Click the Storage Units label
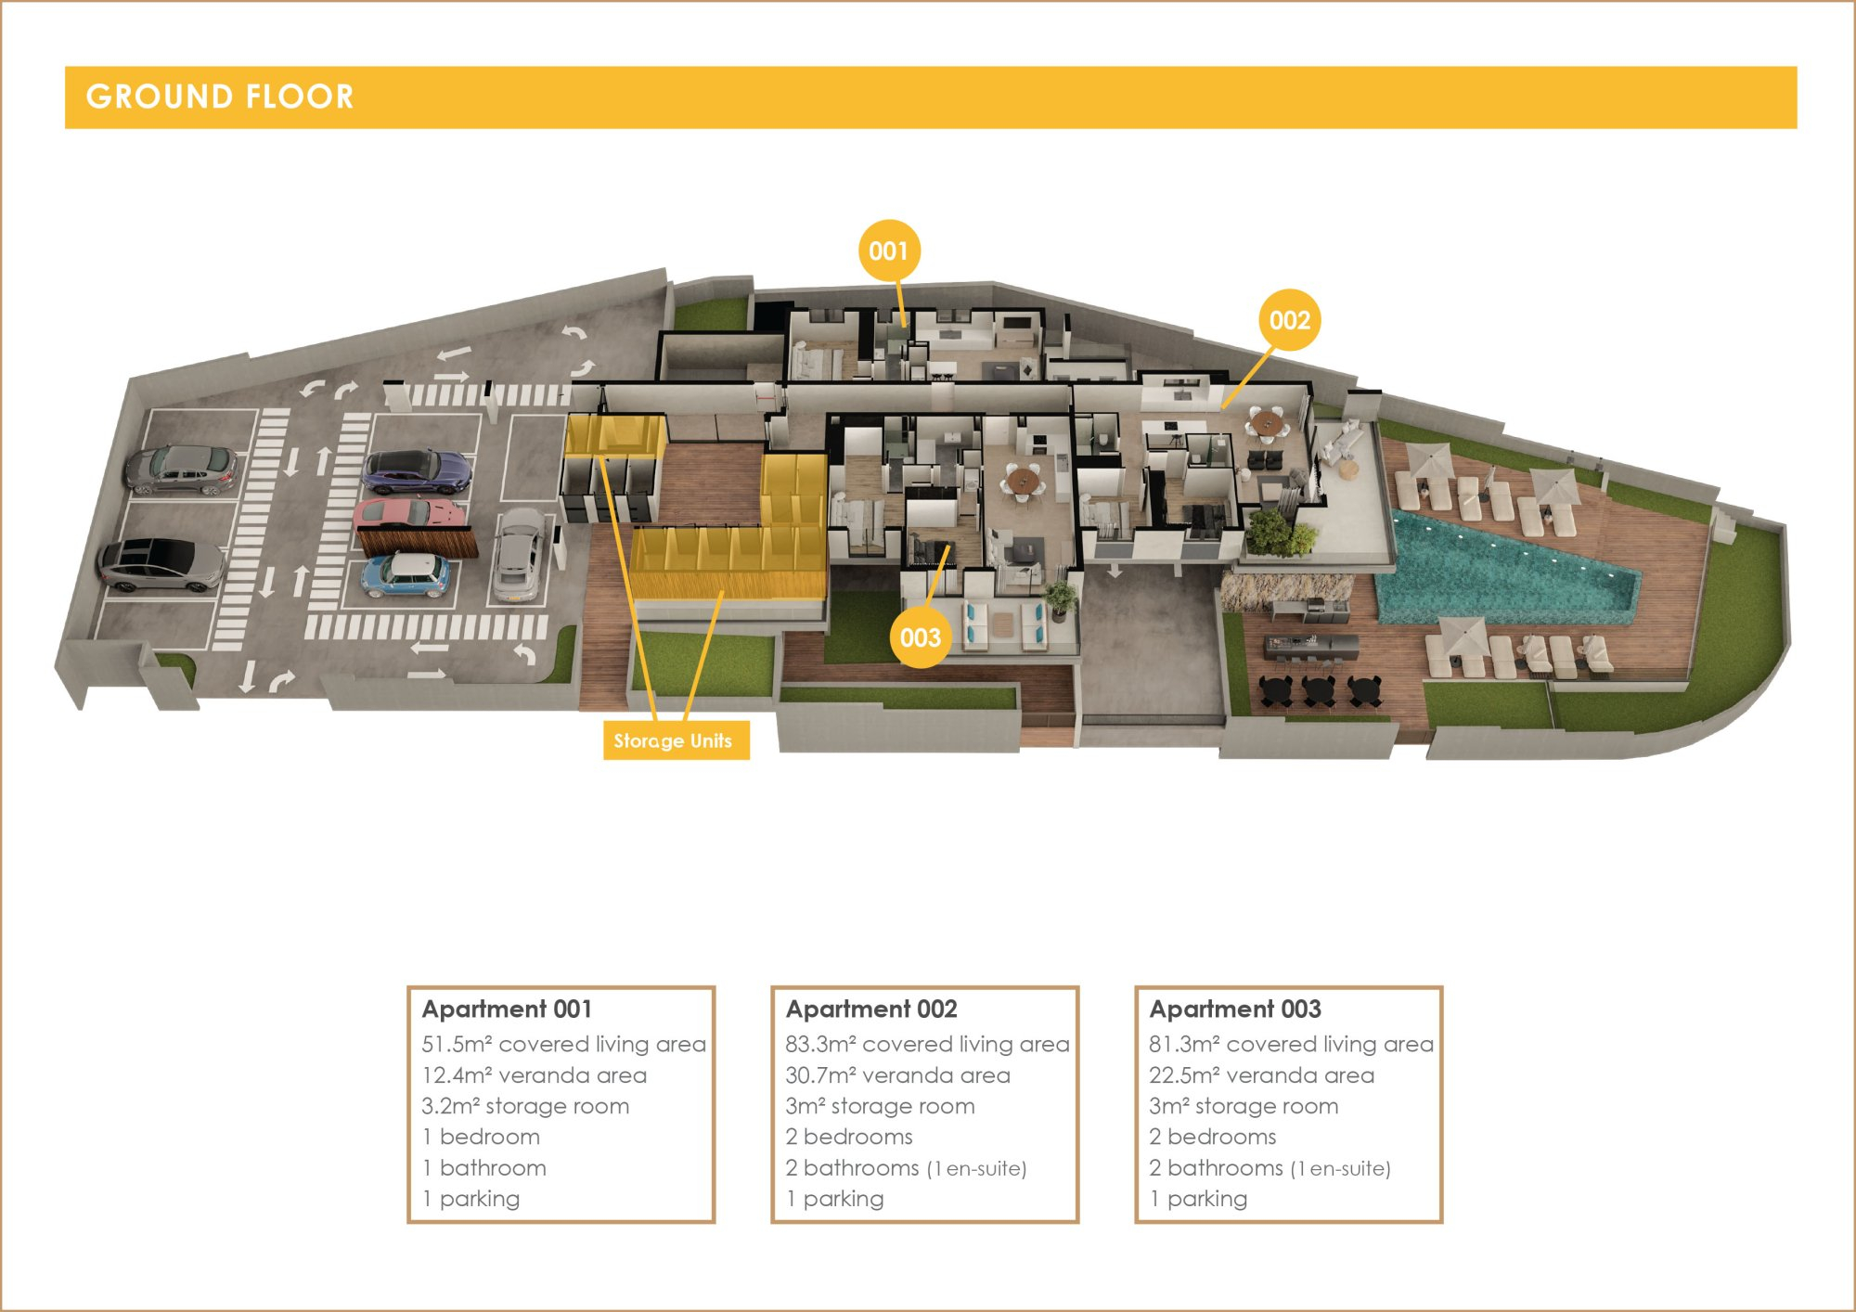This screenshot has height=1312, width=1856. pos(675,740)
